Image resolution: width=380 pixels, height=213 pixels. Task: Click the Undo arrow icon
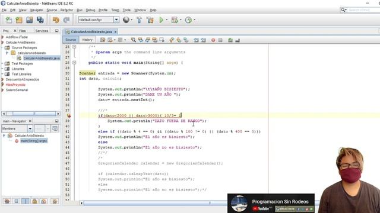[x=56, y=20]
